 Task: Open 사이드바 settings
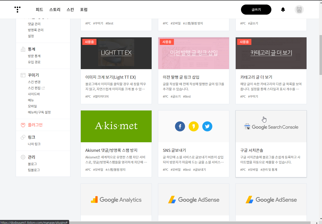coord(34,94)
